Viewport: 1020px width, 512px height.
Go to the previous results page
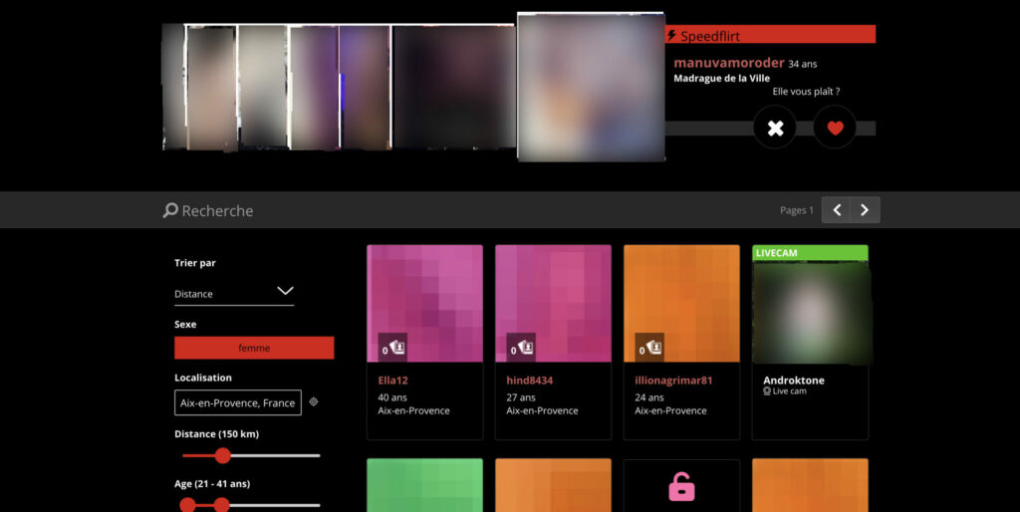(x=837, y=210)
